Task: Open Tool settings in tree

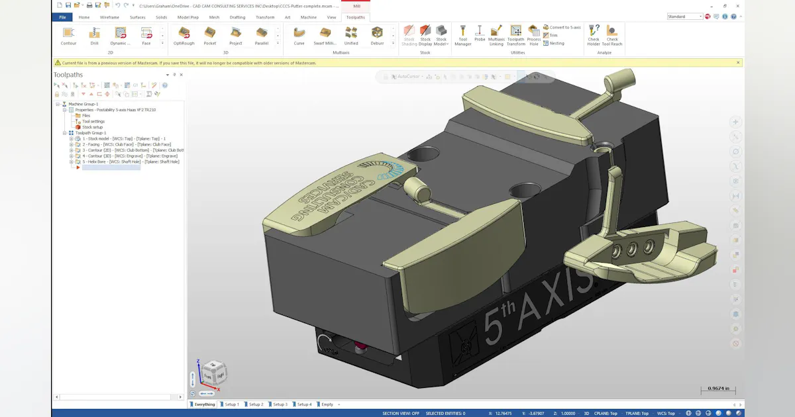Action: 93,121
